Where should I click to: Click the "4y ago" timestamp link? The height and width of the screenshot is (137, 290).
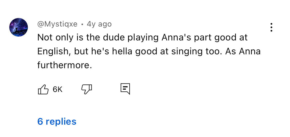tap(99, 24)
